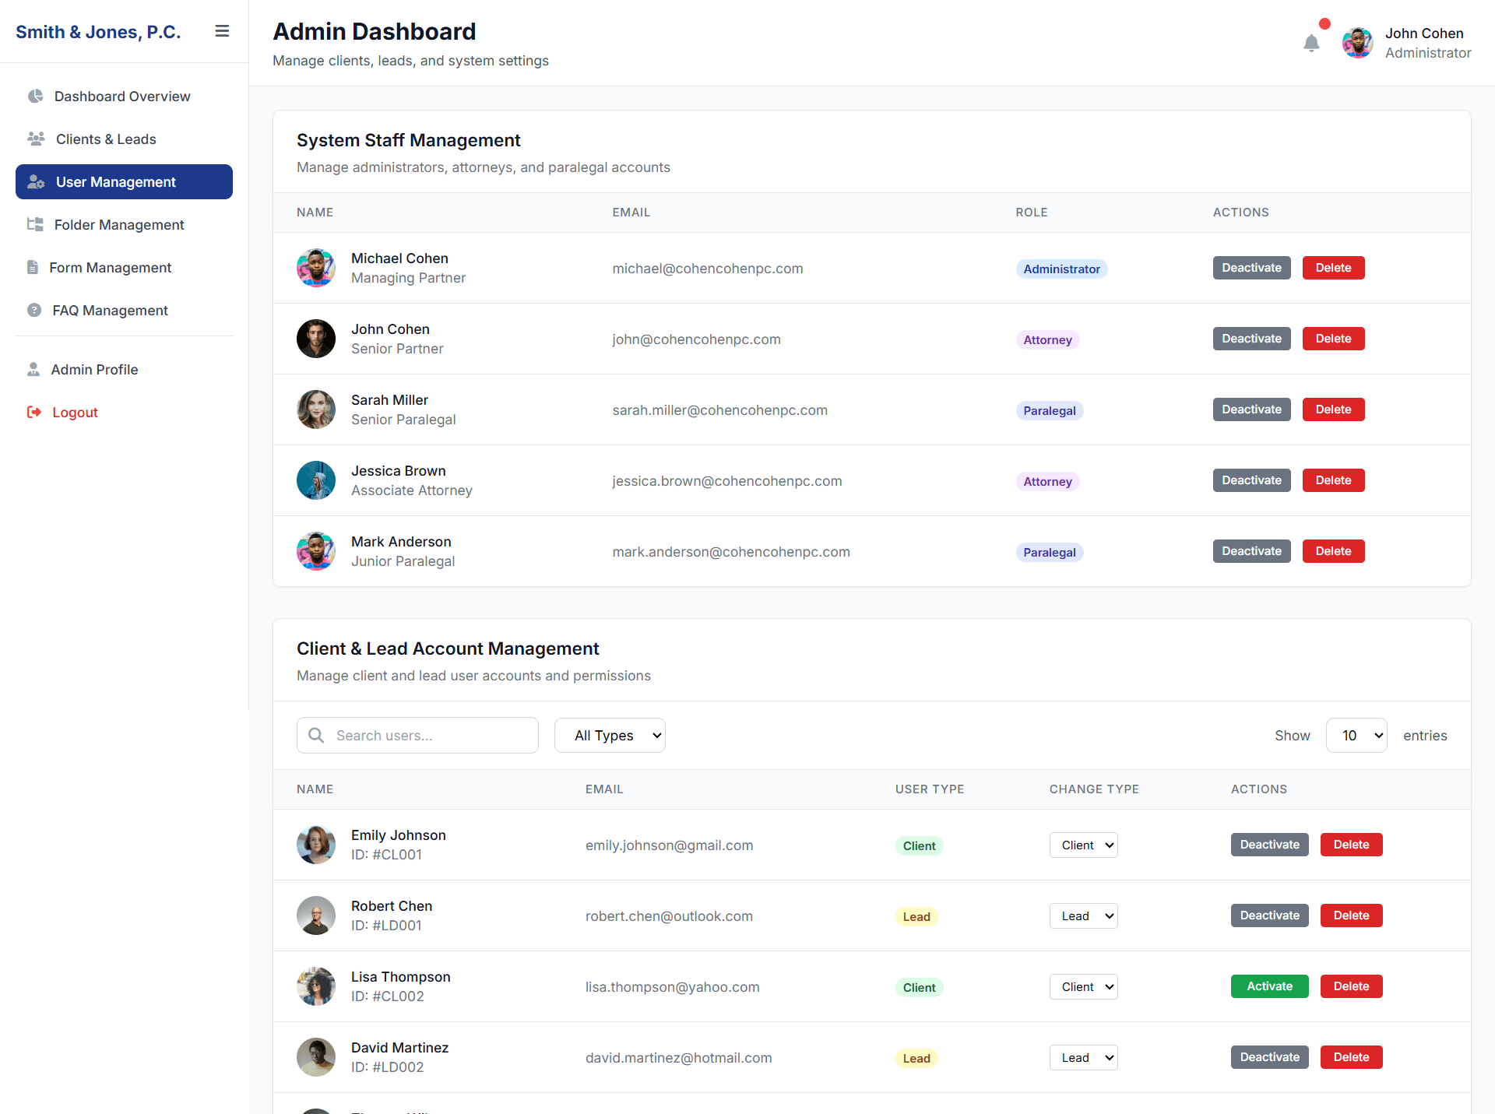Click the Logout arrow icon
This screenshot has width=1495, height=1114.
[x=34, y=412]
